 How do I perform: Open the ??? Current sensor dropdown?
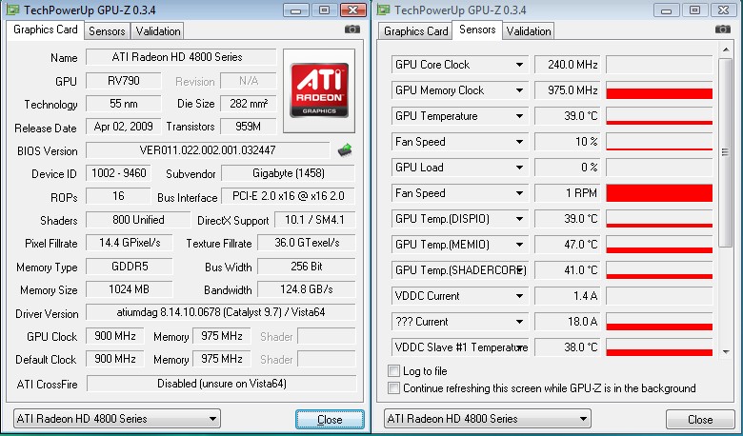click(x=520, y=322)
